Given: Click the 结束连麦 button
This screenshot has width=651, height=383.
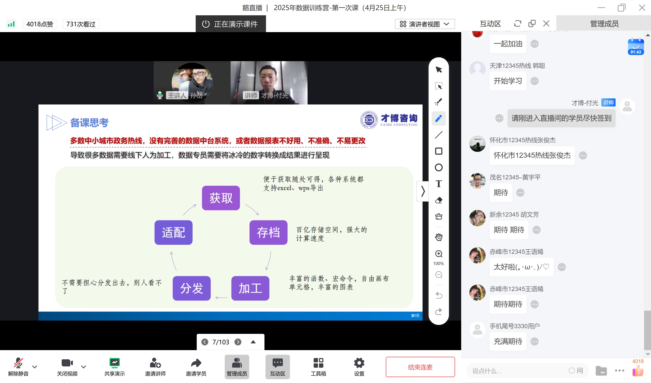Looking at the screenshot, I should [x=420, y=367].
